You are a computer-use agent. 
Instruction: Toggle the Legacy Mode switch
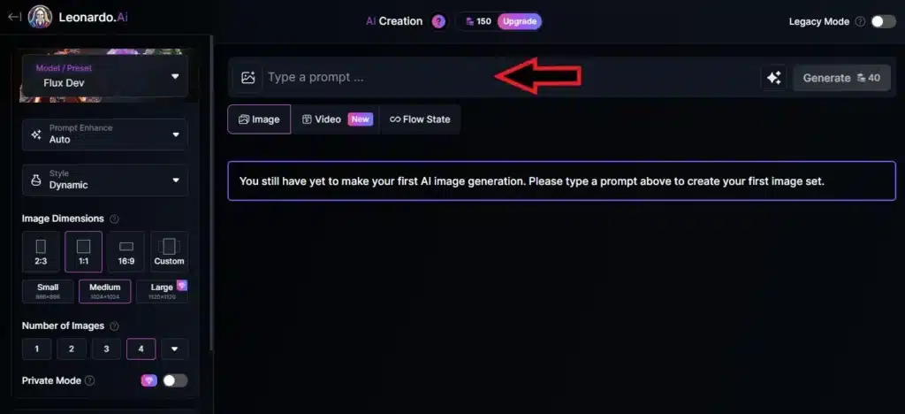pos(883,22)
